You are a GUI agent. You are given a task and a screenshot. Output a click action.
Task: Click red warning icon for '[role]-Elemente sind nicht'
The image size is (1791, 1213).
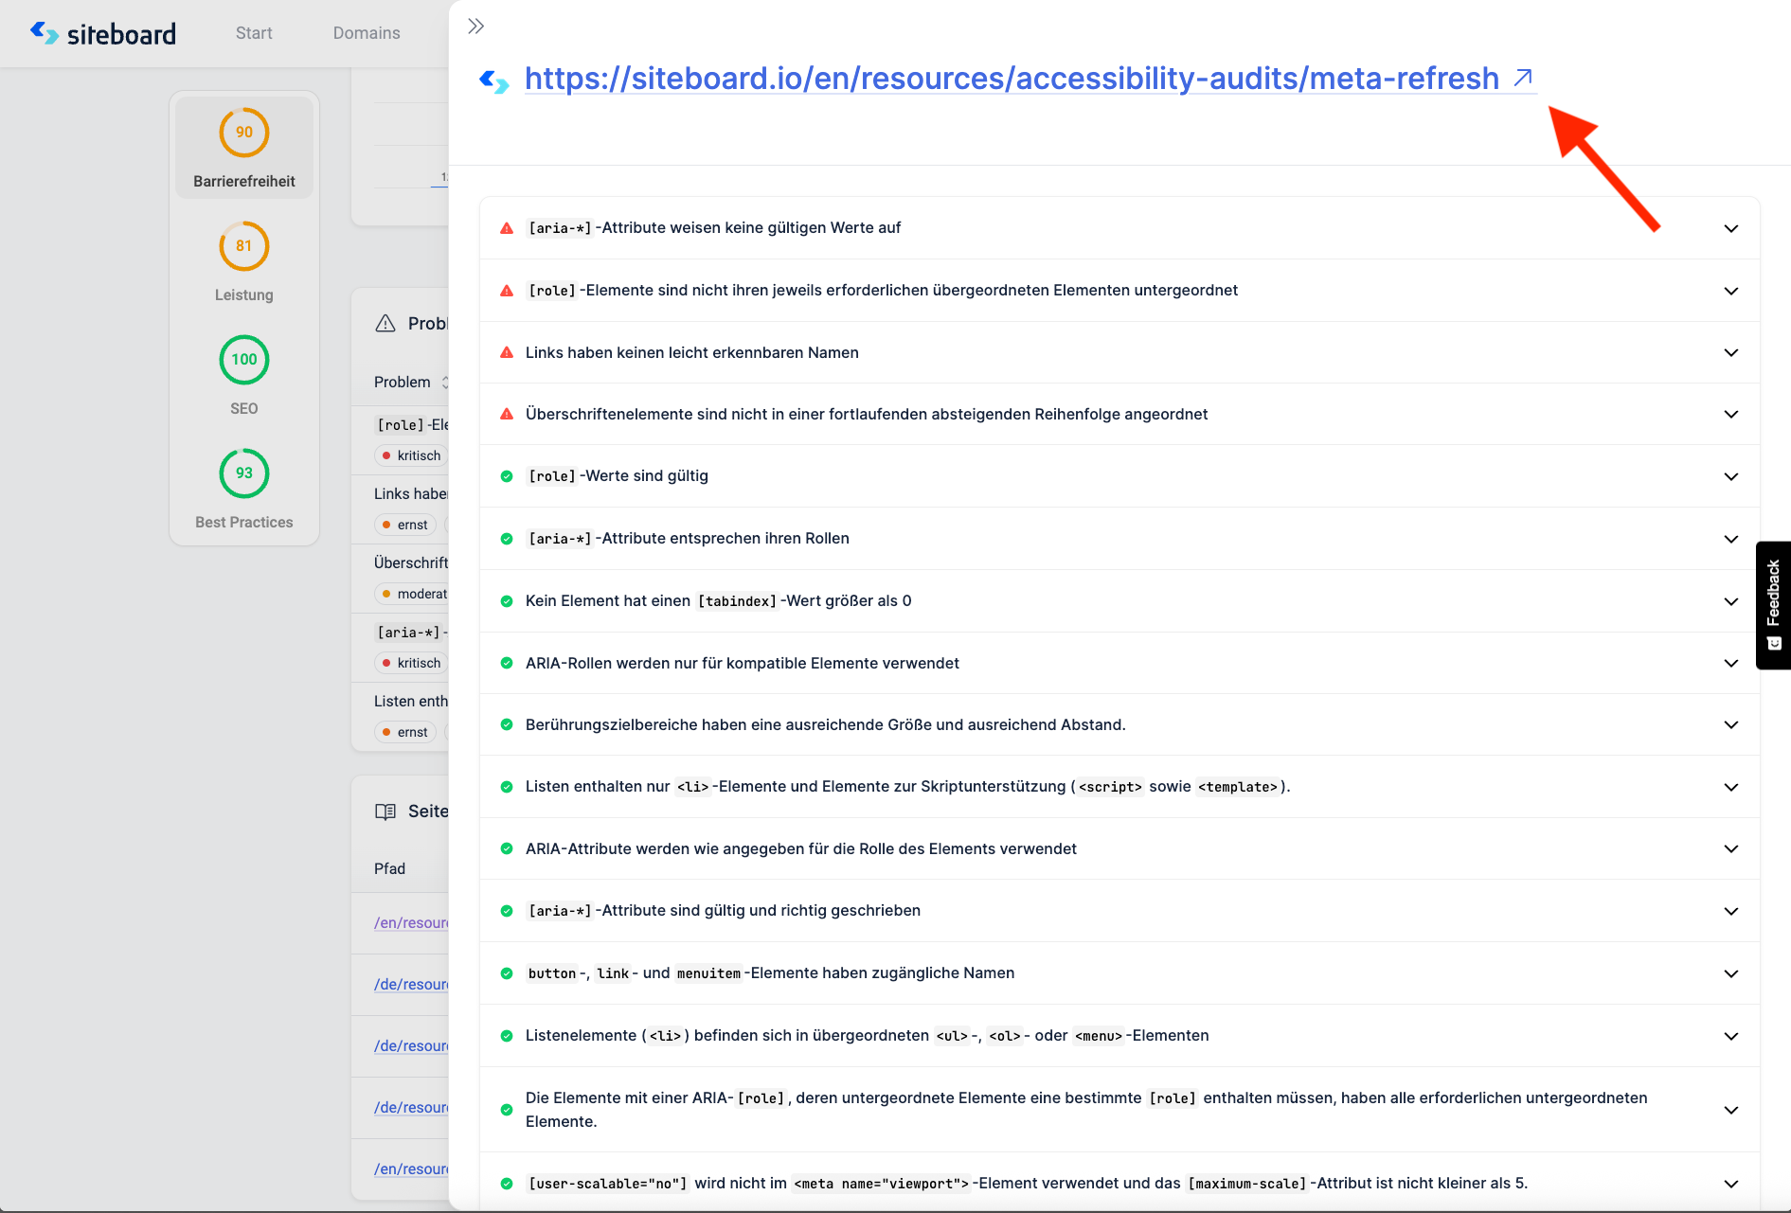[x=507, y=291]
